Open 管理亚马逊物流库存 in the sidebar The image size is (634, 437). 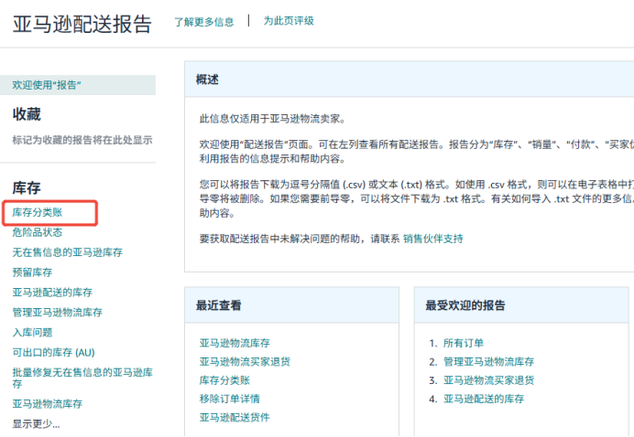point(57,313)
